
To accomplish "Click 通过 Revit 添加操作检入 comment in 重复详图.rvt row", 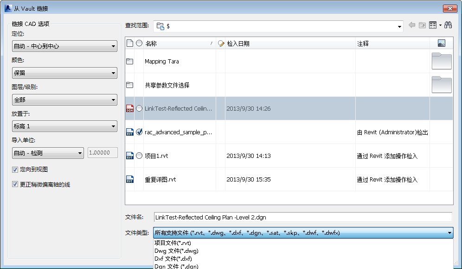I will coord(387,179).
